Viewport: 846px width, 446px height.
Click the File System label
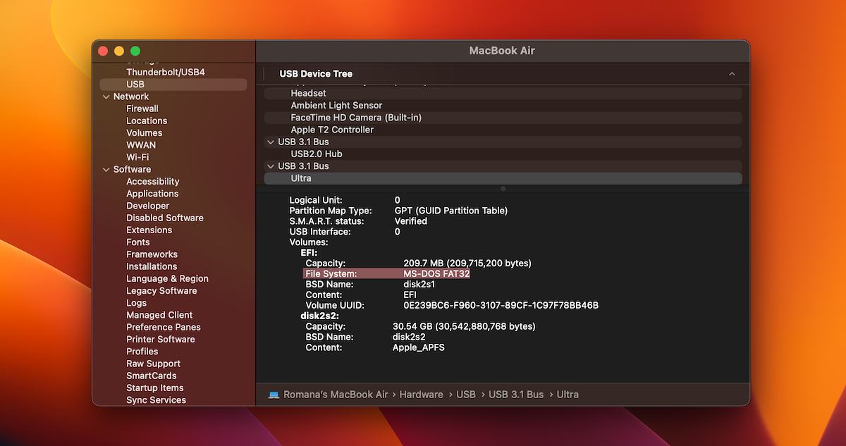(x=331, y=273)
